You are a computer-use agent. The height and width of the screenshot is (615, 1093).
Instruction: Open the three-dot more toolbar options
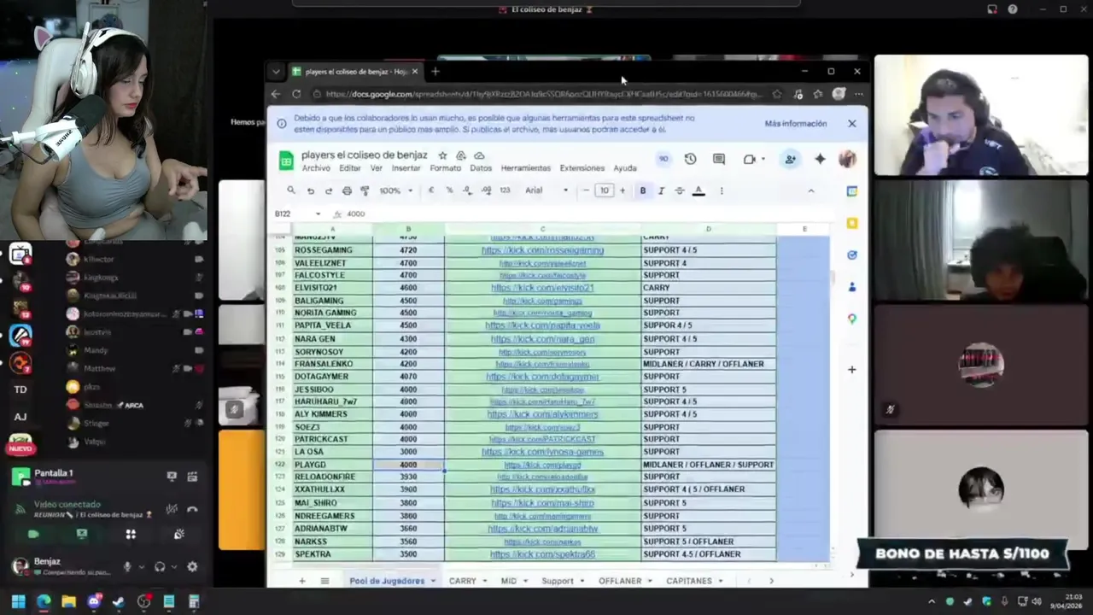coord(722,190)
